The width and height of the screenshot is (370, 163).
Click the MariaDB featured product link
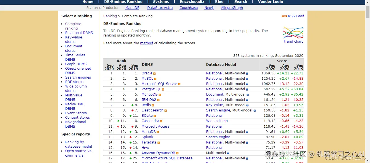132,8
